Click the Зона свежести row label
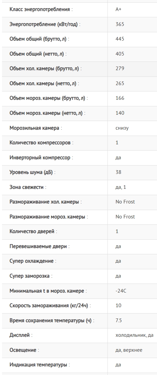 [28, 187]
